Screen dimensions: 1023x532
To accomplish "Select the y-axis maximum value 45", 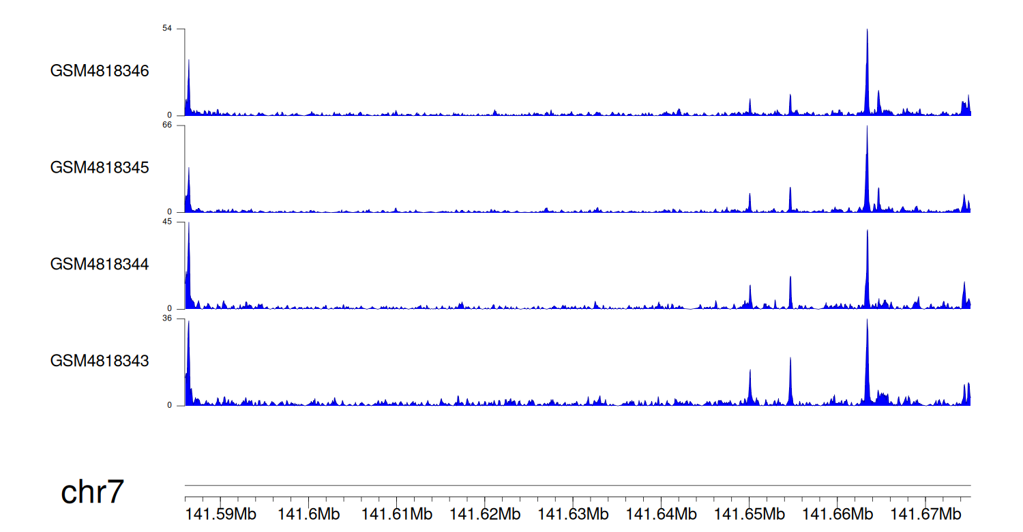I will click(x=166, y=222).
